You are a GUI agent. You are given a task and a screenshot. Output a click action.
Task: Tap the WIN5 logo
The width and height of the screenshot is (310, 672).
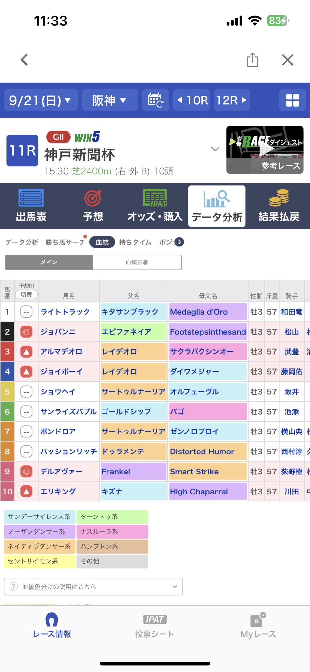[87, 137]
